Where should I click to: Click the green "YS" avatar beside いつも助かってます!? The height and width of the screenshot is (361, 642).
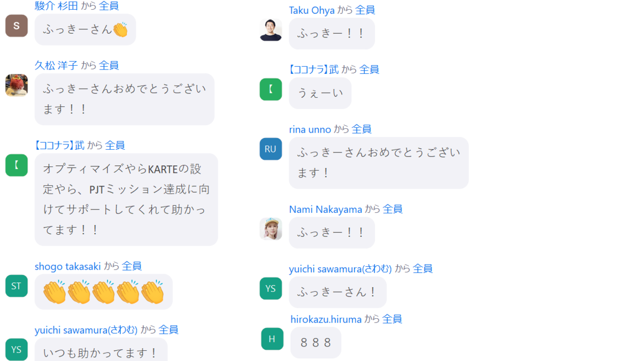[x=17, y=349]
